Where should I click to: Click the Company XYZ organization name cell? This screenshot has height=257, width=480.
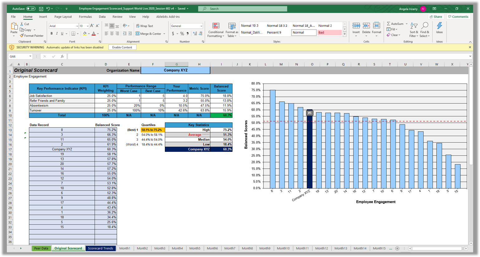[175, 70]
